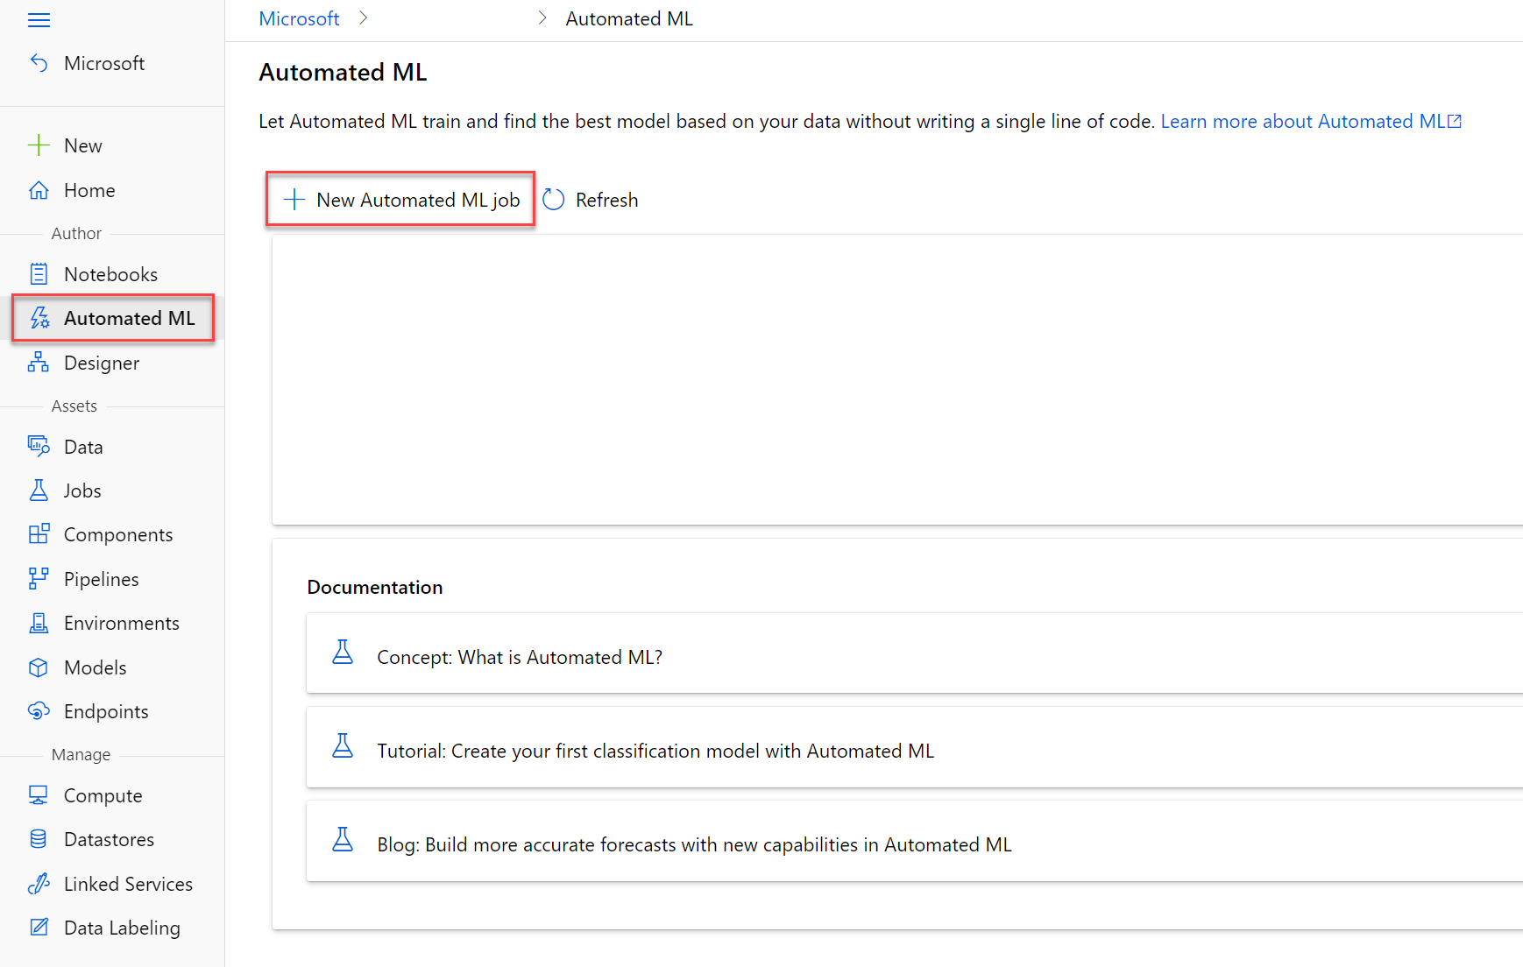The image size is (1523, 967).
Task: Click the Home house icon
Action: (x=39, y=190)
